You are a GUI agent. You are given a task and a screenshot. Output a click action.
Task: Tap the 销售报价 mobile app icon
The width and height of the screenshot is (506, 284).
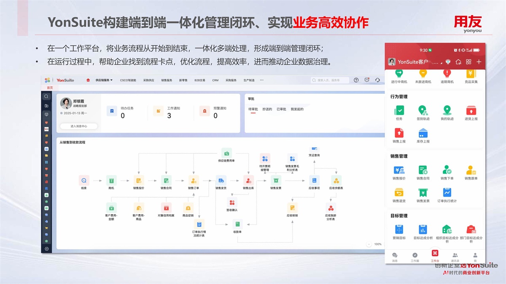399,170
